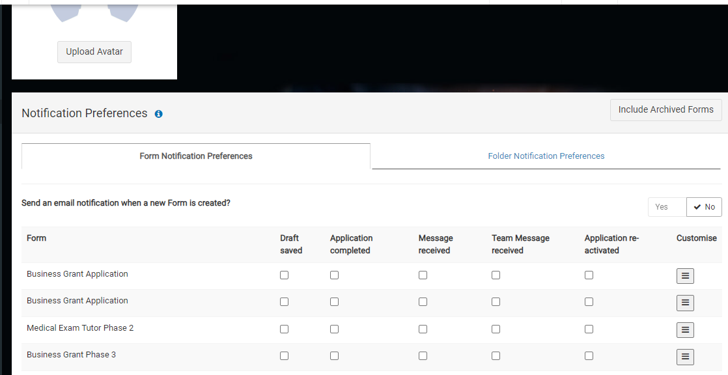Enable Application re-activated for Medical Exam Tutor Phase 2

[589, 329]
